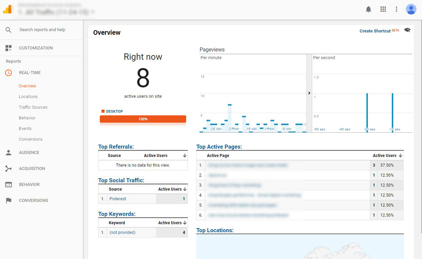Screen dimensions: 422x259
Task: Click the Create Shortcut link
Action: [x=375, y=31]
